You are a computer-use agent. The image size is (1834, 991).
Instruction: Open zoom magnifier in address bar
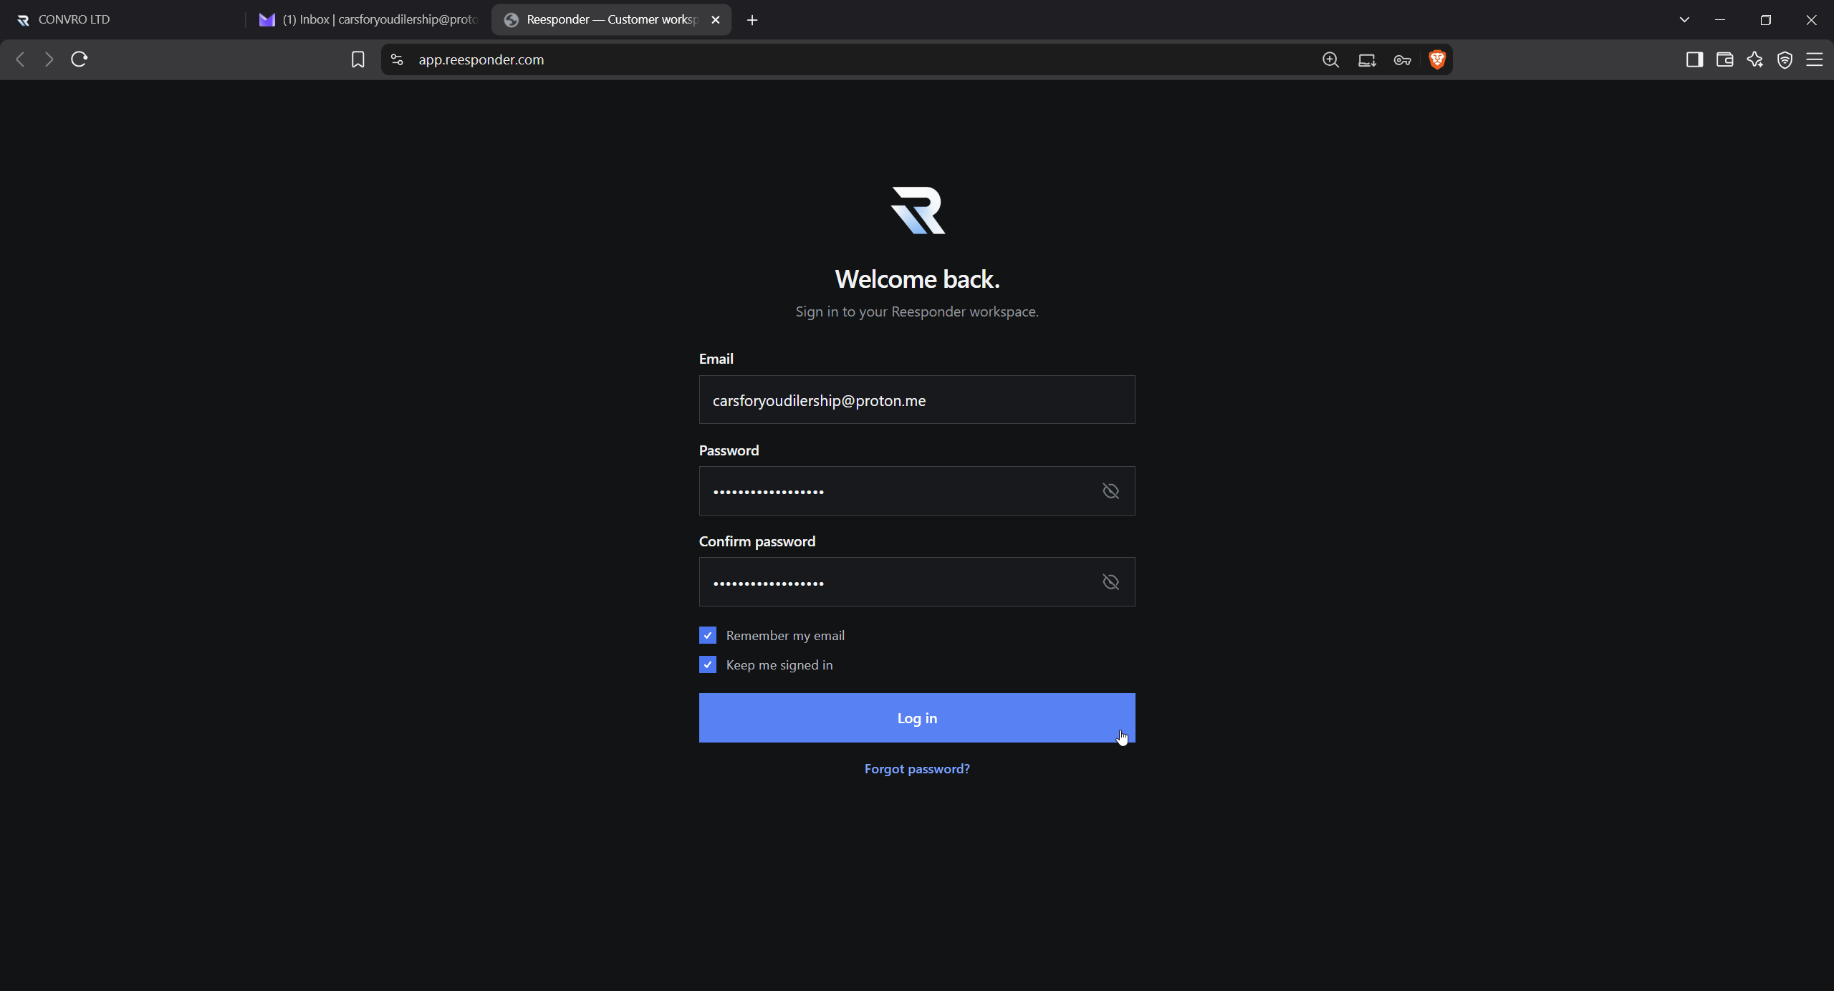point(1330,59)
